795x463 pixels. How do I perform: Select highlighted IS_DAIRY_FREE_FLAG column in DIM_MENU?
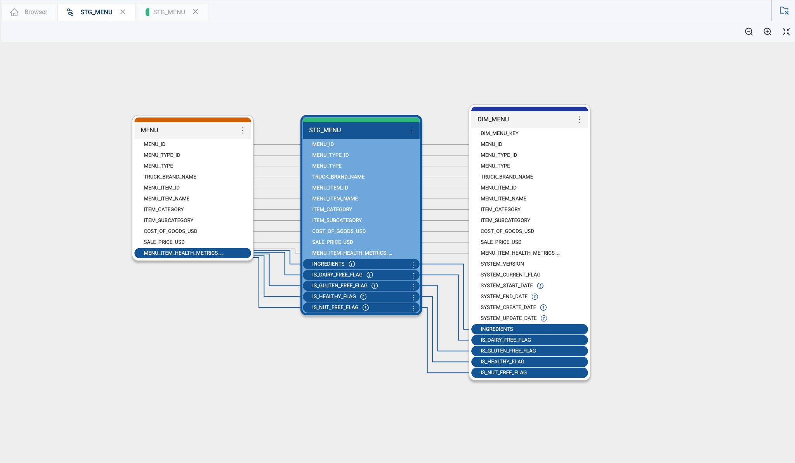click(x=529, y=340)
